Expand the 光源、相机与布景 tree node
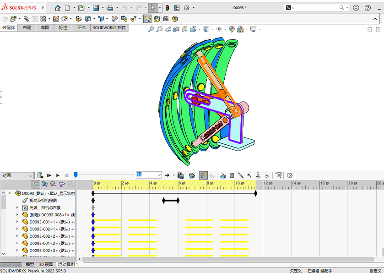This screenshot has width=384, height=273. [x=17, y=207]
